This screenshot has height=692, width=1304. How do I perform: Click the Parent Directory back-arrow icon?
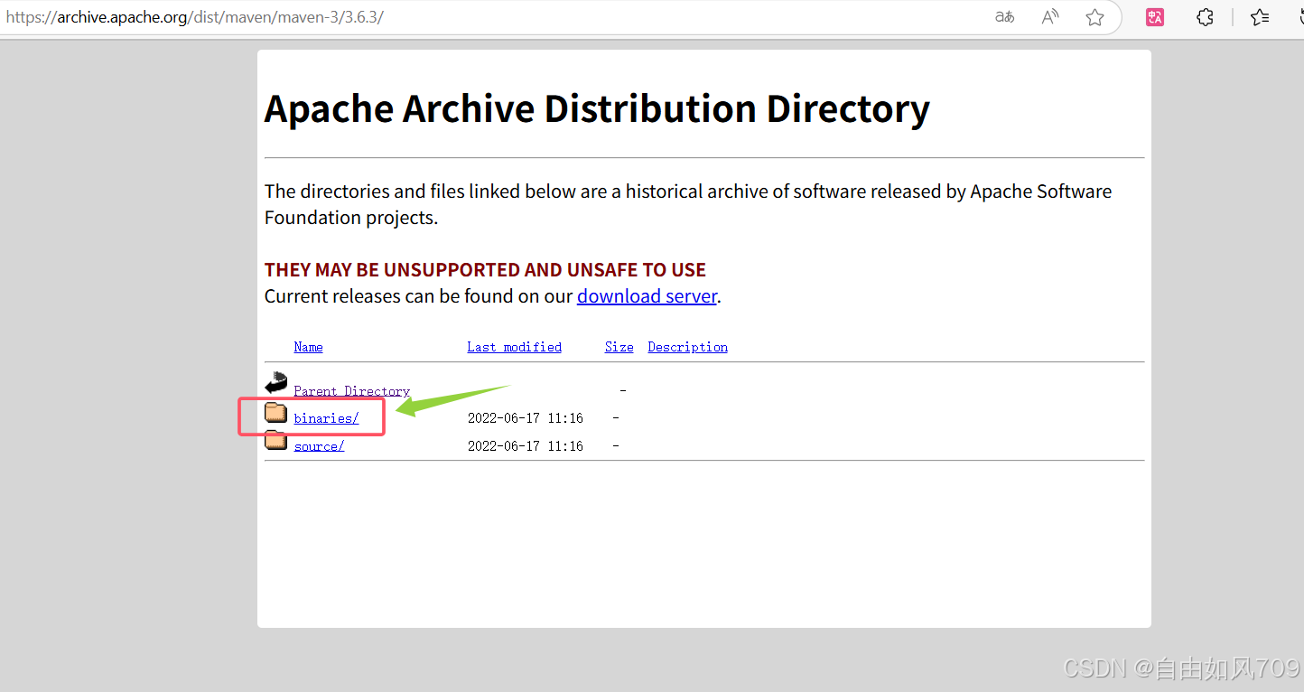tap(275, 383)
